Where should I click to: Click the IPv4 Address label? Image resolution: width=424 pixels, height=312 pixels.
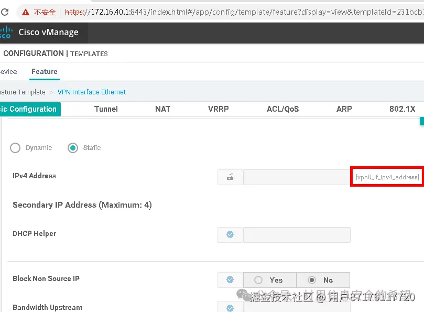35,176
